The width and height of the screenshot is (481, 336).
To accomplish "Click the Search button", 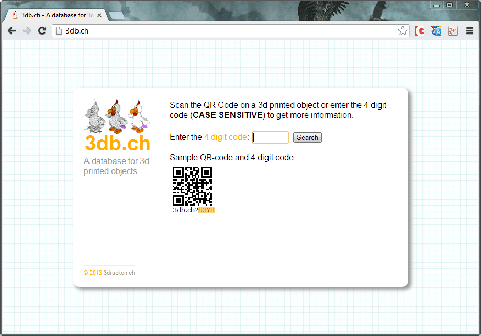I will (307, 137).
